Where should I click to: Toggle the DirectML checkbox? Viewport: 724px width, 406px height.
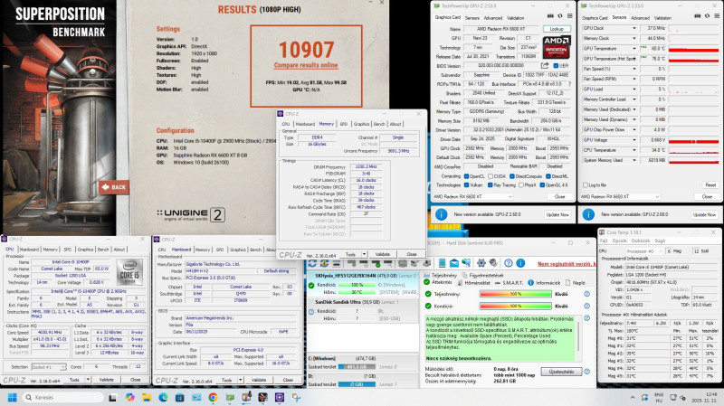pyautogui.click(x=548, y=176)
